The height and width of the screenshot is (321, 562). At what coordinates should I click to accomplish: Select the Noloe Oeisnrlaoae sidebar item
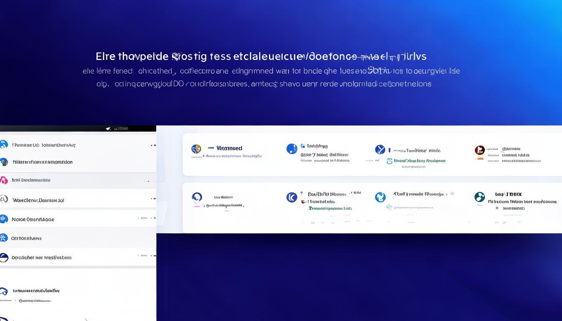33,219
